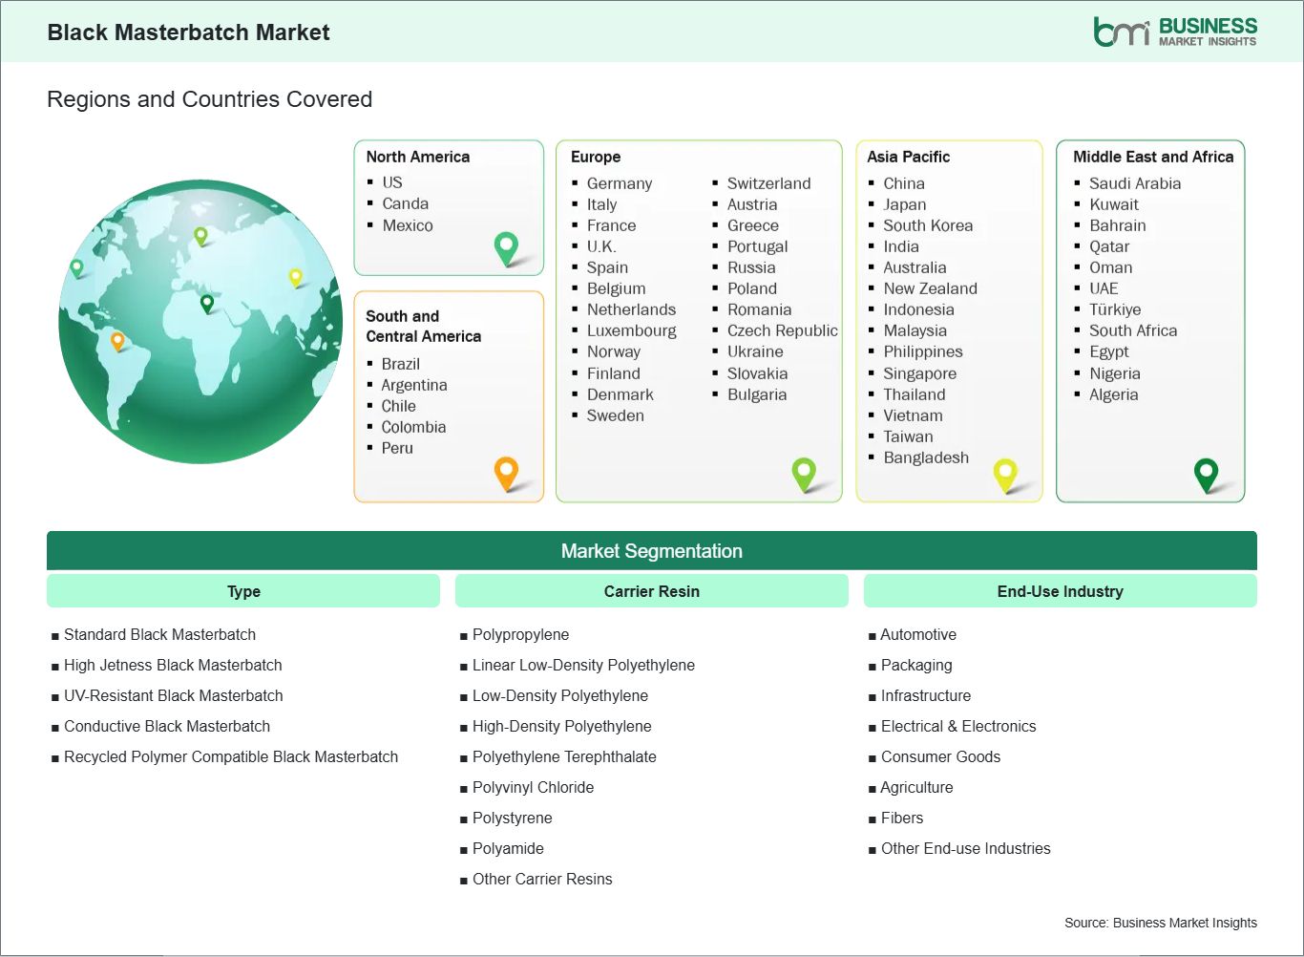The image size is (1304, 957).
Task: Click the yellow pin in Asia Pacific box
Action: click(1005, 473)
